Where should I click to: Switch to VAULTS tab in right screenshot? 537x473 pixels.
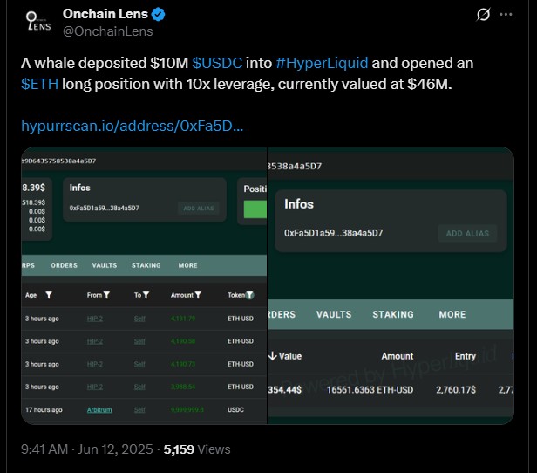[x=334, y=314]
